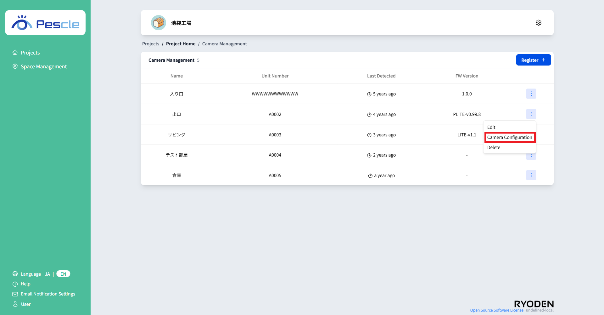Open the project settings gear icon

pyautogui.click(x=538, y=23)
